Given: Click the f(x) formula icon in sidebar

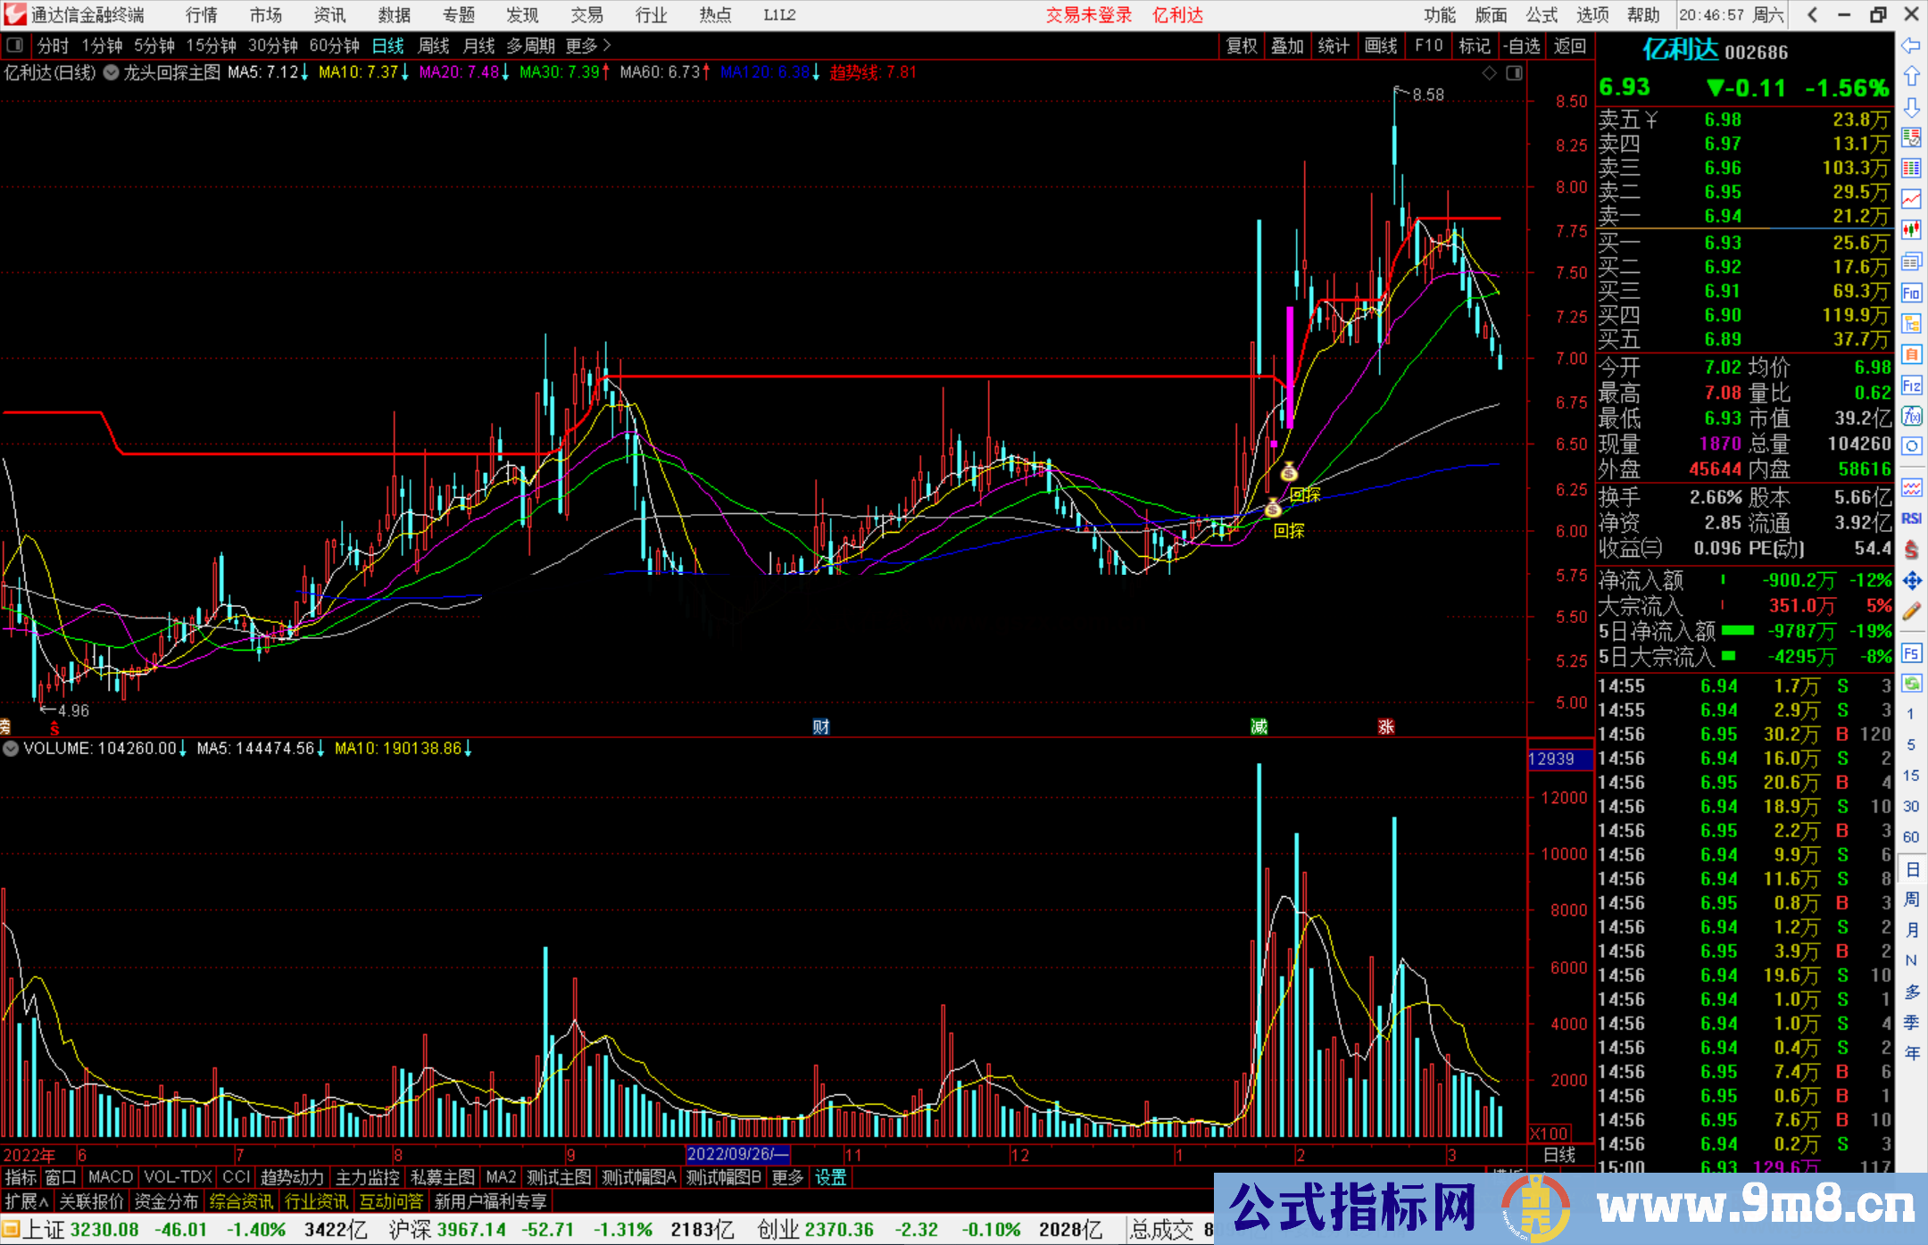Looking at the screenshot, I should [x=1911, y=416].
